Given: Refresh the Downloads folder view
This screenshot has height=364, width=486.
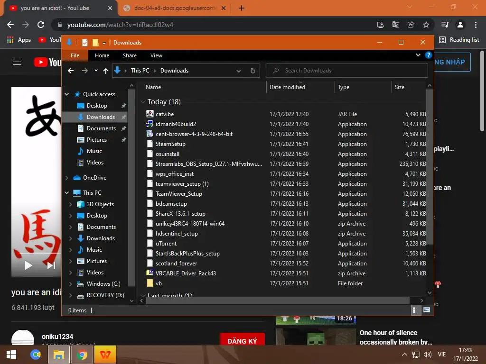Looking at the screenshot, I should click(252, 71).
